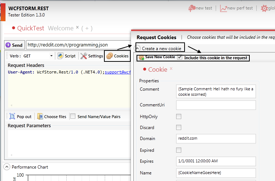
Task: Click the Save New Cookie icon
Action: 141,57
